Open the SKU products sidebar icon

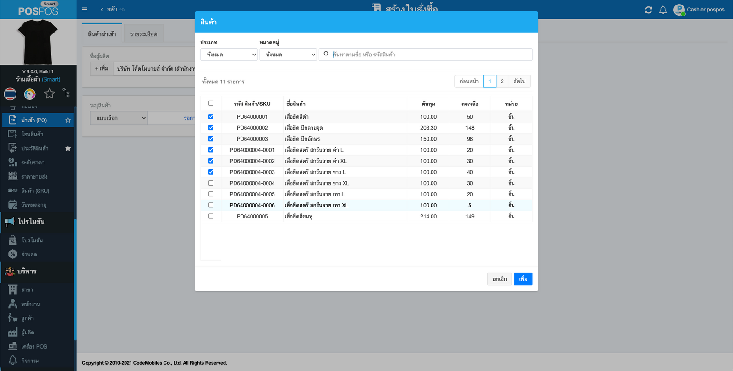point(13,191)
